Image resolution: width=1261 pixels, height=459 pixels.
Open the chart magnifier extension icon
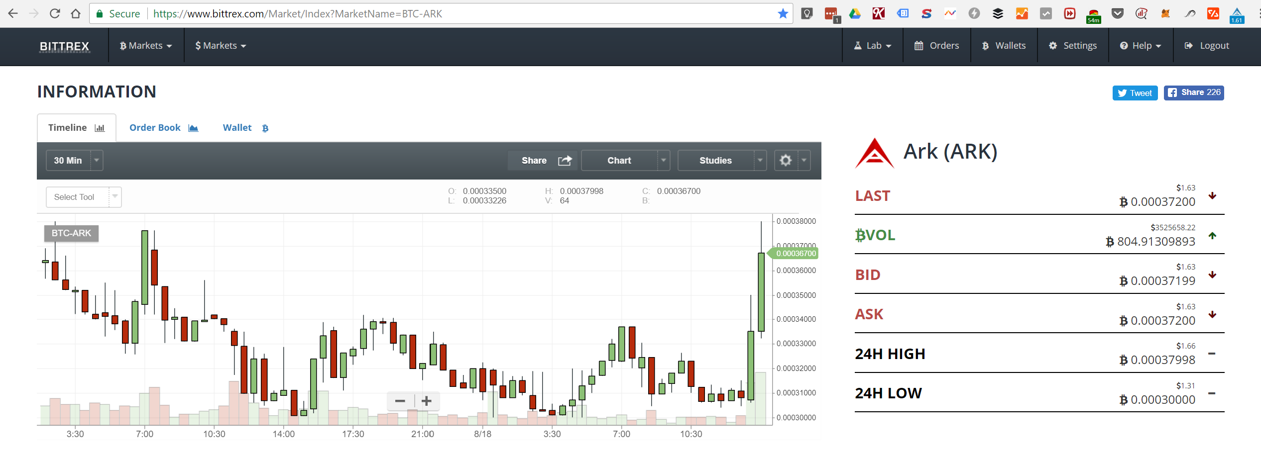(1142, 13)
